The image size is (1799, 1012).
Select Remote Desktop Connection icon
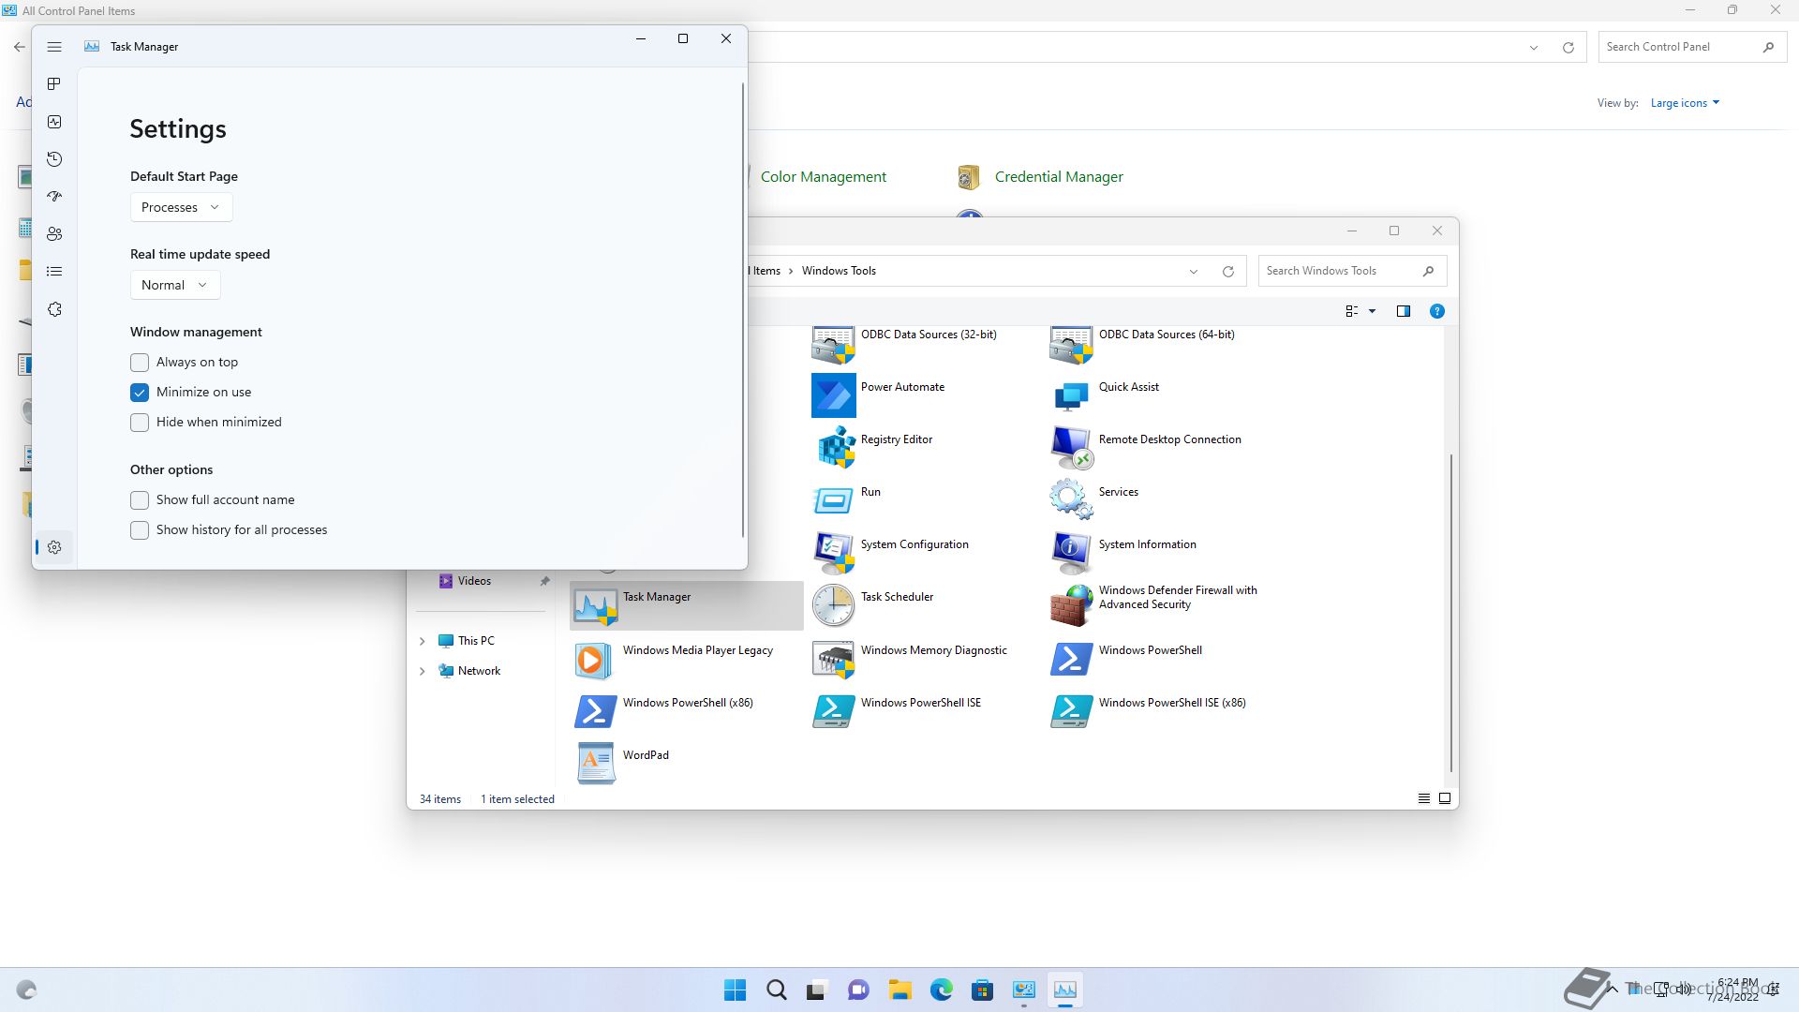(x=1071, y=447)
